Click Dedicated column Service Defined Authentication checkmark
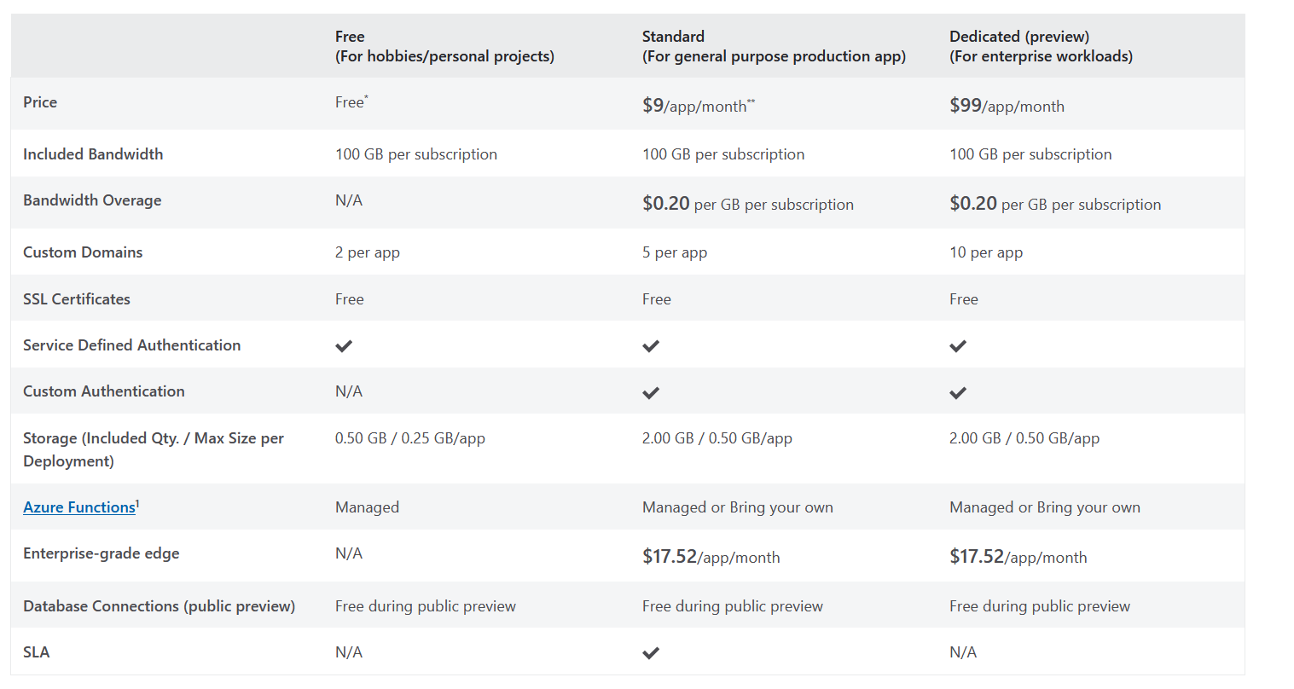The image size is (1294, 689). click(958, 346)
